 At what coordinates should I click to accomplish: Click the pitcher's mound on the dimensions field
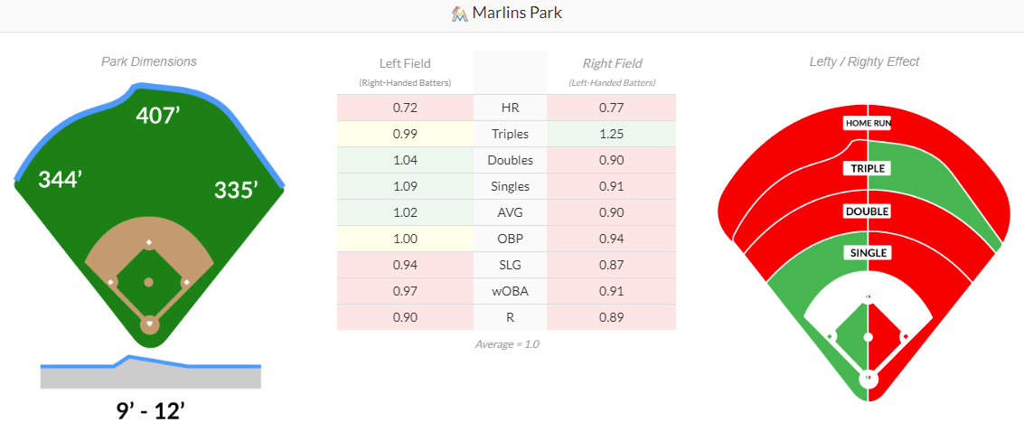click(149, 283)
